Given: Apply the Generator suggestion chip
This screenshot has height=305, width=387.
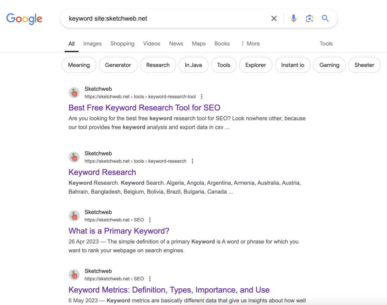Looking at the screenshot, I should pos(118,65).
